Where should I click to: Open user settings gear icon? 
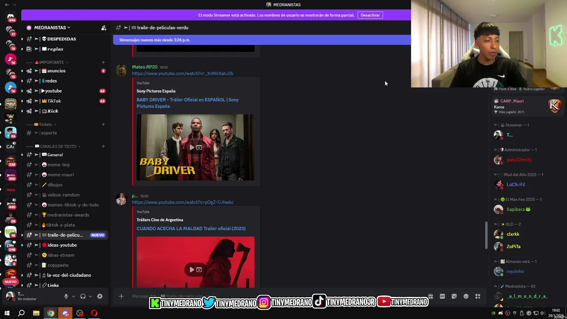click(100, 296)
